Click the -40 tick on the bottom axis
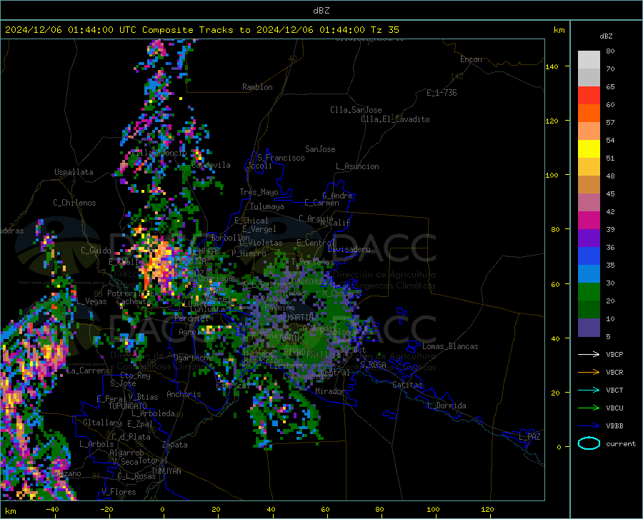This screenshot has height=519, width=643. (52, 510)
